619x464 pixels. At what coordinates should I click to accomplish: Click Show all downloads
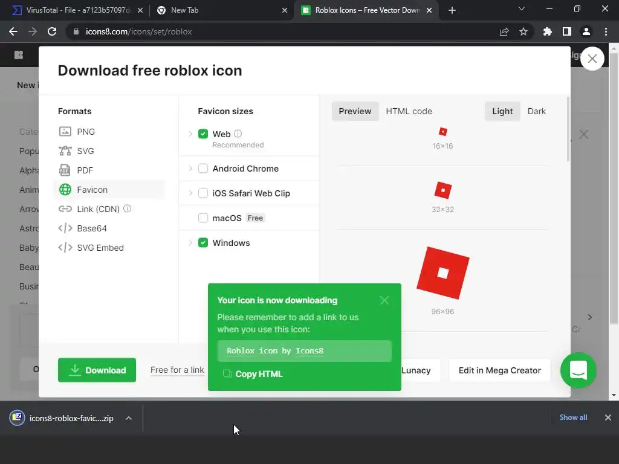coord(573,417)
